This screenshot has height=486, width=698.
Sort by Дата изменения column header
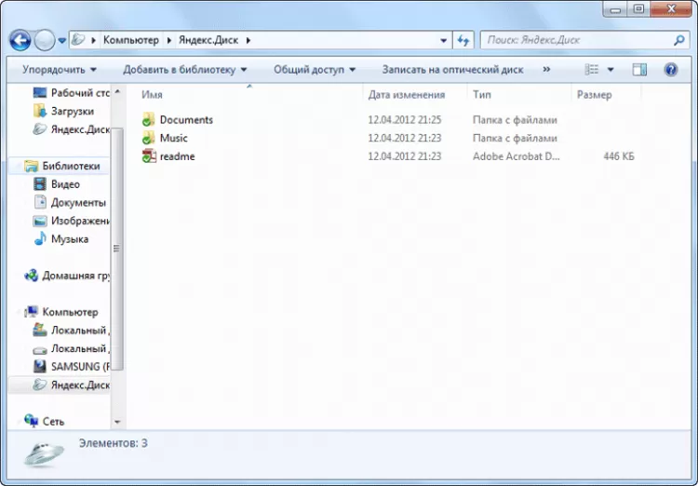click(407, 94)
